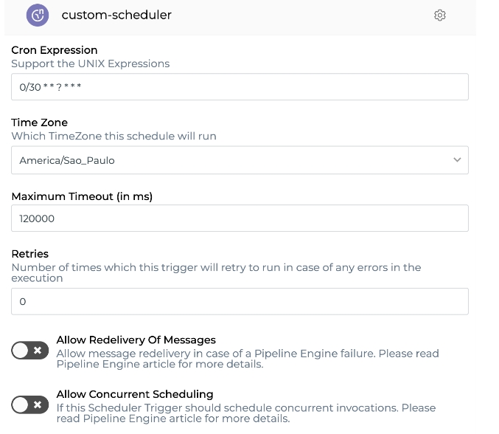Click the purple scheduler trigger icon
499x434 pixels.
click(x=38, y=15)
